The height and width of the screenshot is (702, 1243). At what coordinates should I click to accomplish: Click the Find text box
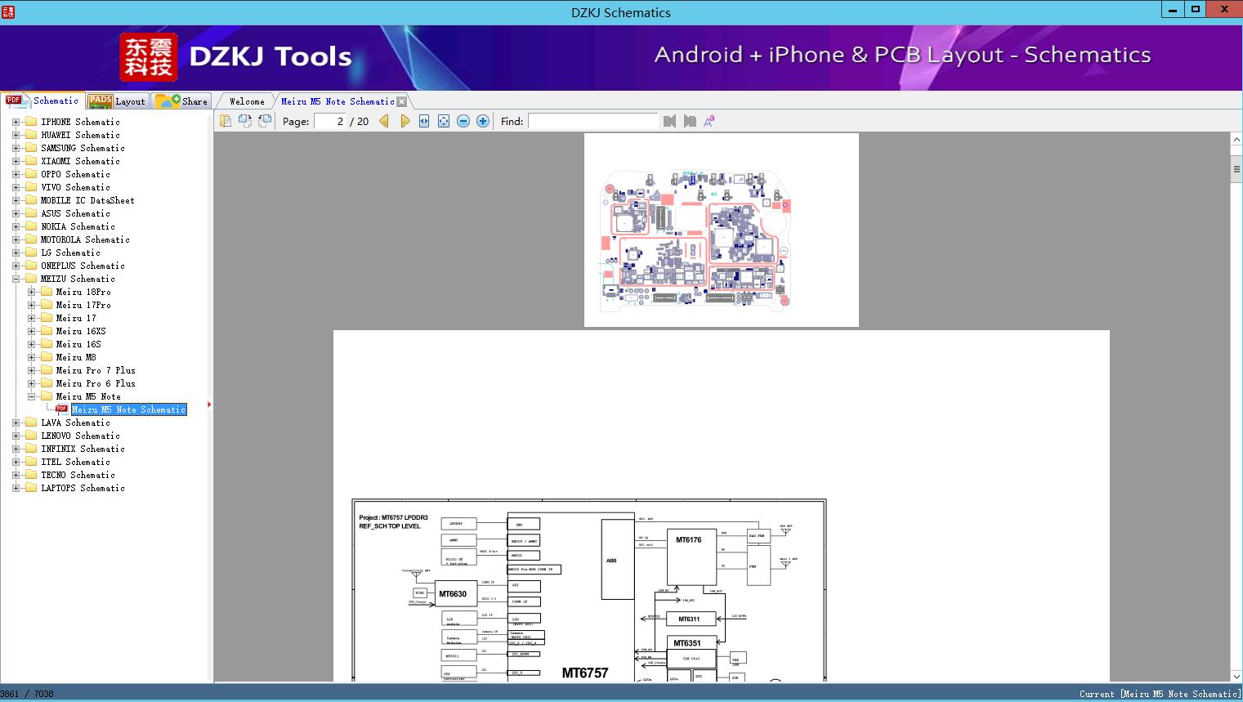tap(593, 121)
